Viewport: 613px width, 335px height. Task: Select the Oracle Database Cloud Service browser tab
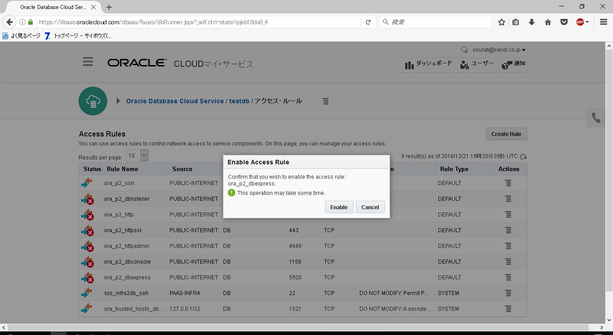pyautogui.click(x=53, y=7)
